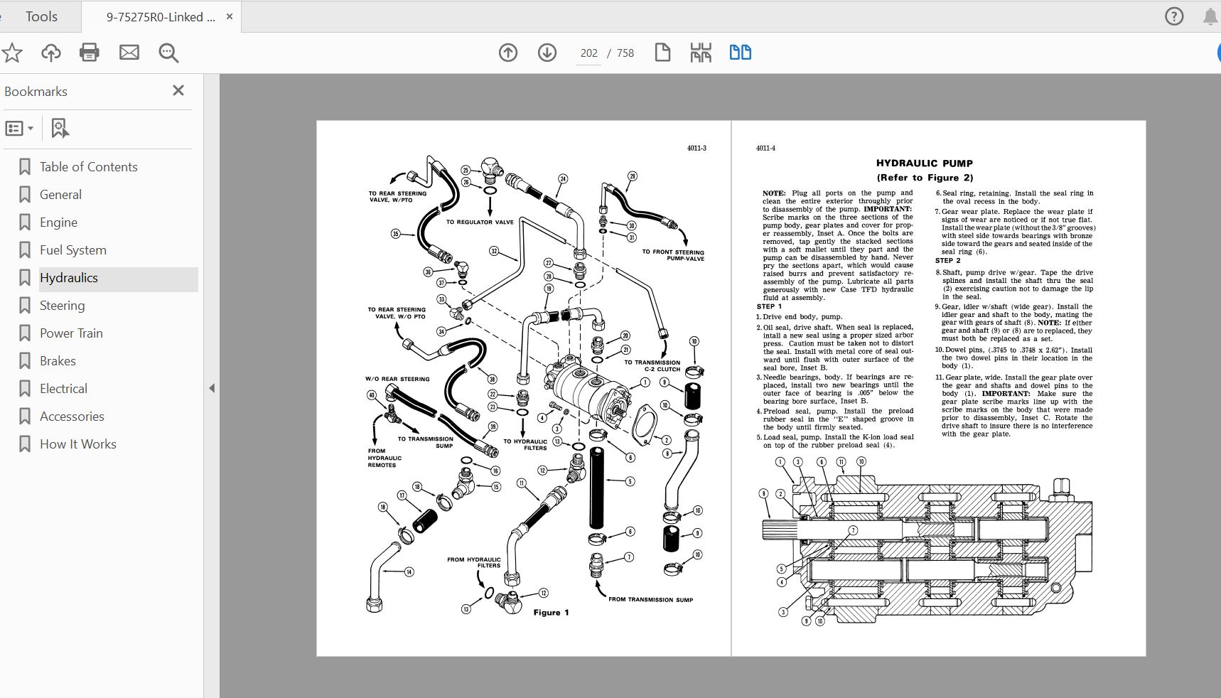Open single page view via the page icon

tap(662, 52)
